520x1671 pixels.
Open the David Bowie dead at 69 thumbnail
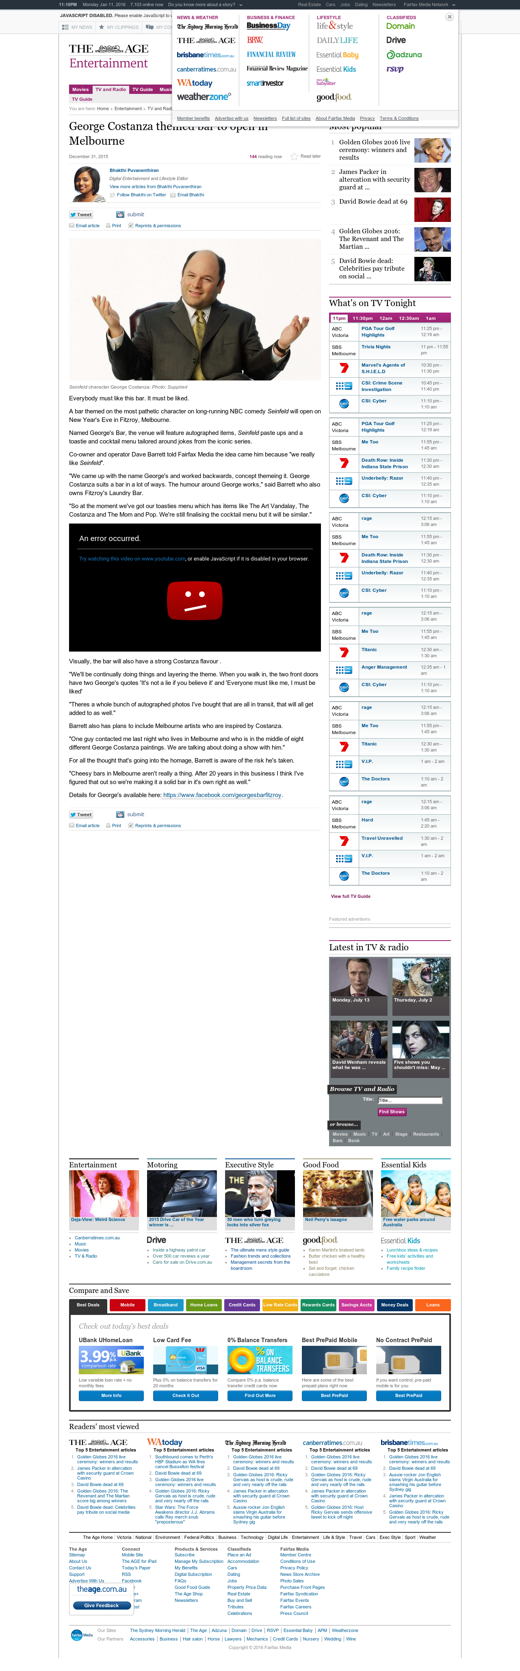[x=433, y=210]
